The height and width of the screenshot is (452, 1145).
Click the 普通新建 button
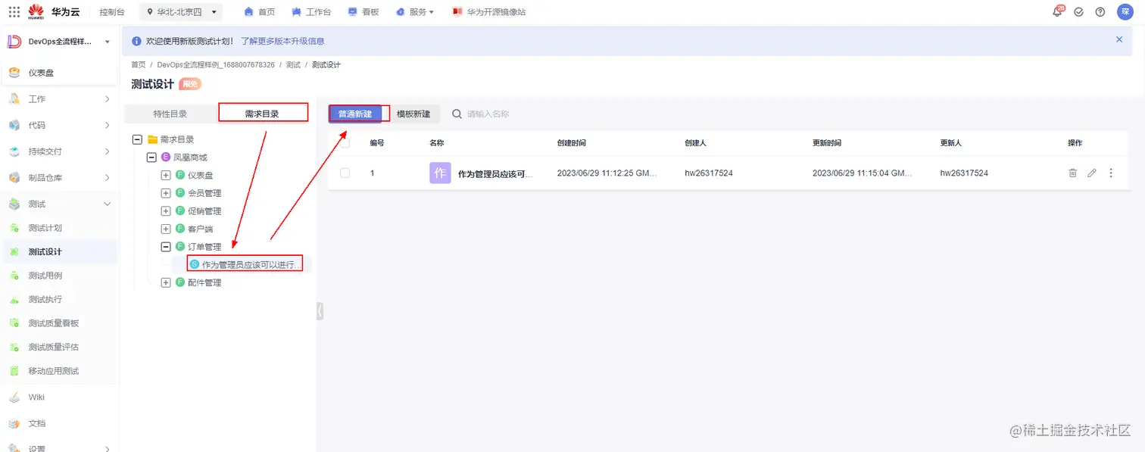coord(355,114)
